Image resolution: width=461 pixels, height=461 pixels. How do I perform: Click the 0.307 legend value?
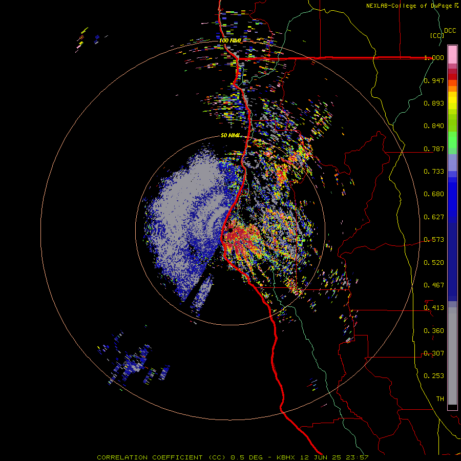pos(434,353)
